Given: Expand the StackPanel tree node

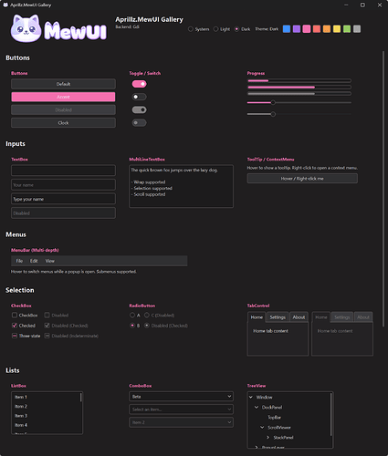Looking at the screenshot, I should [267, 438].
